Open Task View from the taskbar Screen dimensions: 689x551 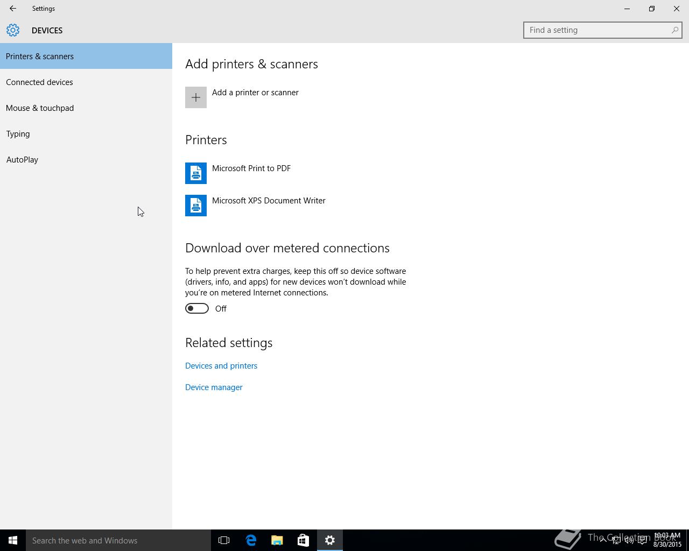224,540
